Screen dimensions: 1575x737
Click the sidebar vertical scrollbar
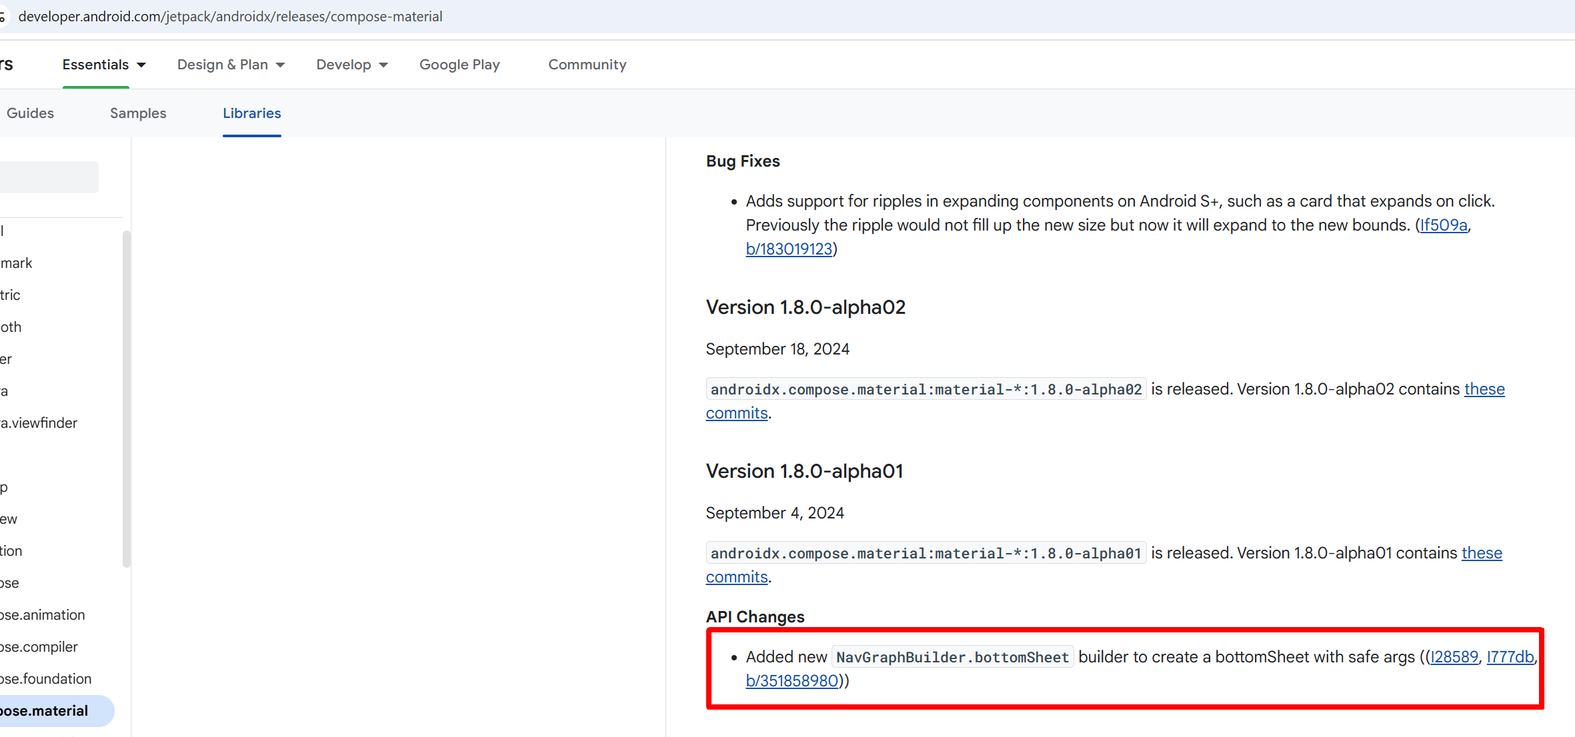pos(126,400)
